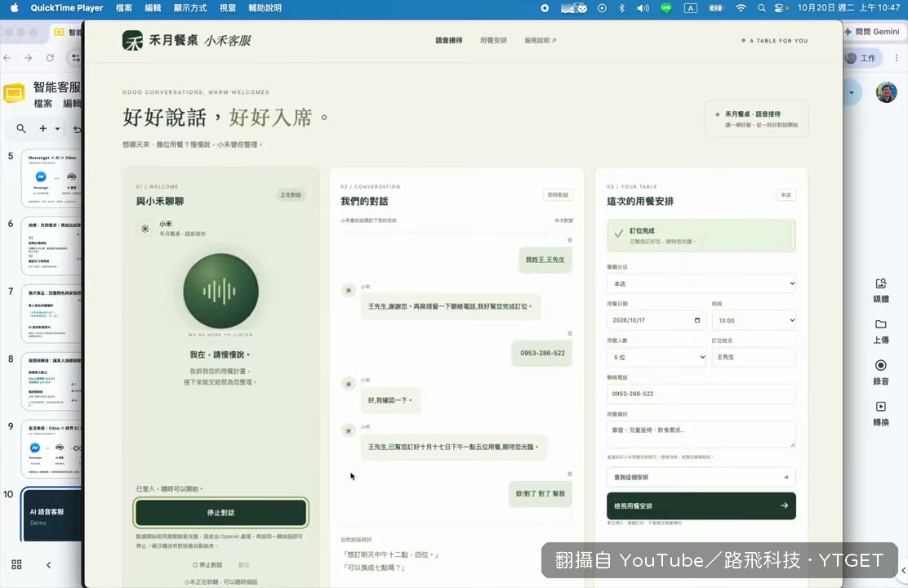
Task: Click chat bubble 好,我確認一下
Action: [390, 400]
